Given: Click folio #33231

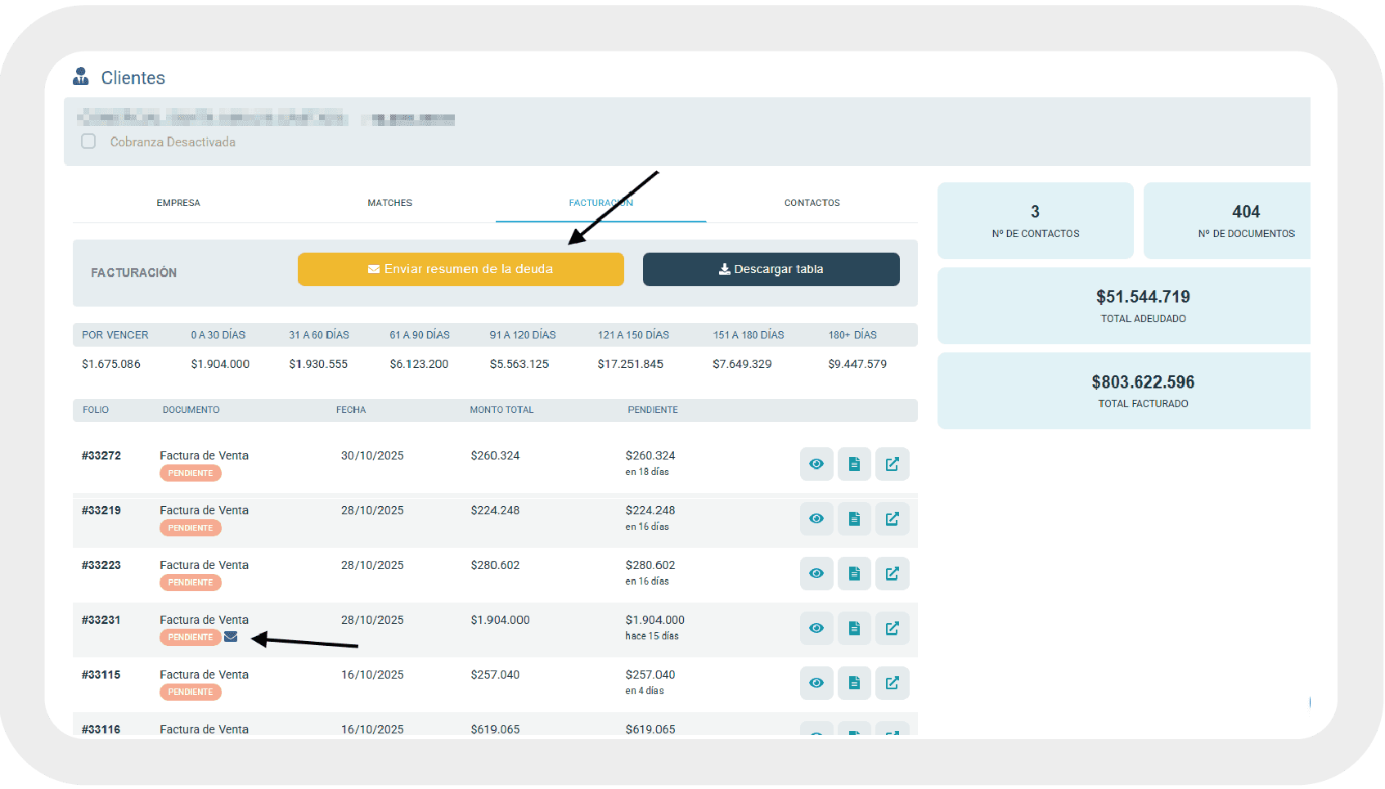Looking at the screenshot, I should 101,620.
